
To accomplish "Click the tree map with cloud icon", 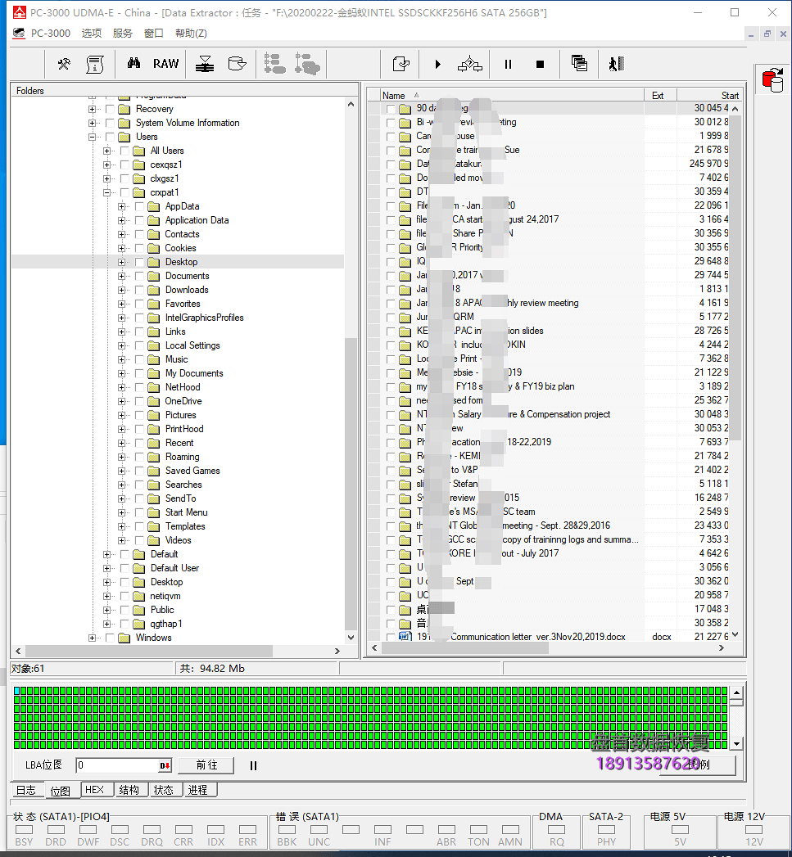I will (307, 63).
